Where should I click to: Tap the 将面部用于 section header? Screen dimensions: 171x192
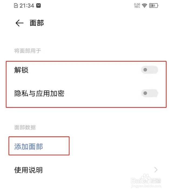click(x=28, y=51)
